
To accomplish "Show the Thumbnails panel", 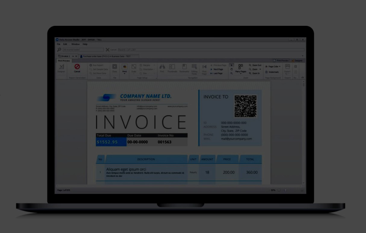I will coord(172,67).
